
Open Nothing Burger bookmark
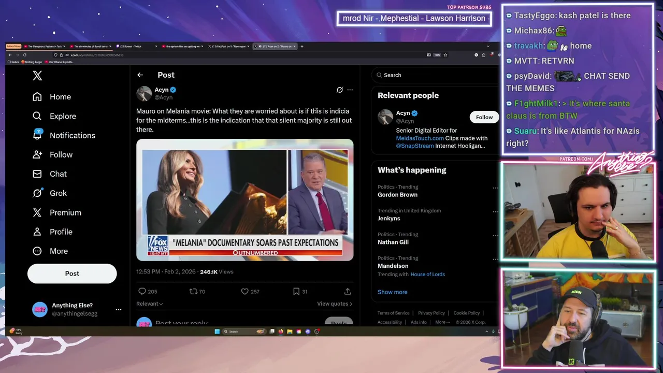33,62
